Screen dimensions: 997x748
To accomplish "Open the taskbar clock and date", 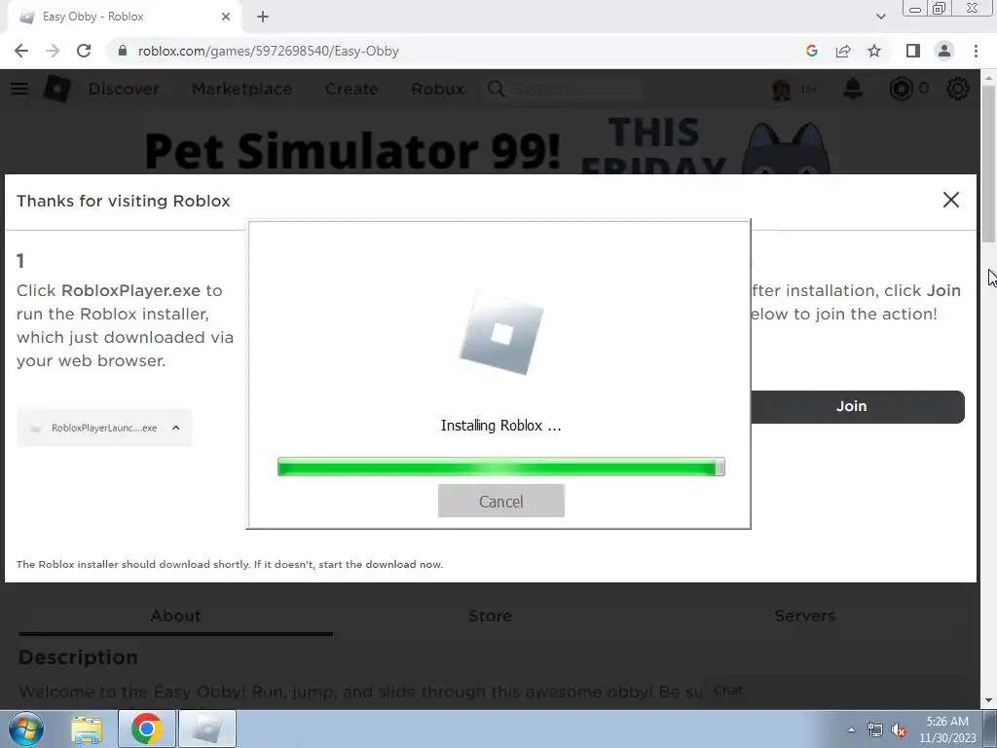I will point(947,729).
